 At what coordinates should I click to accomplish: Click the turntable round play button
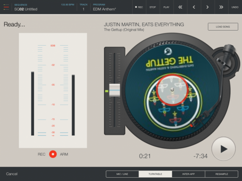(x=224, y=149)
